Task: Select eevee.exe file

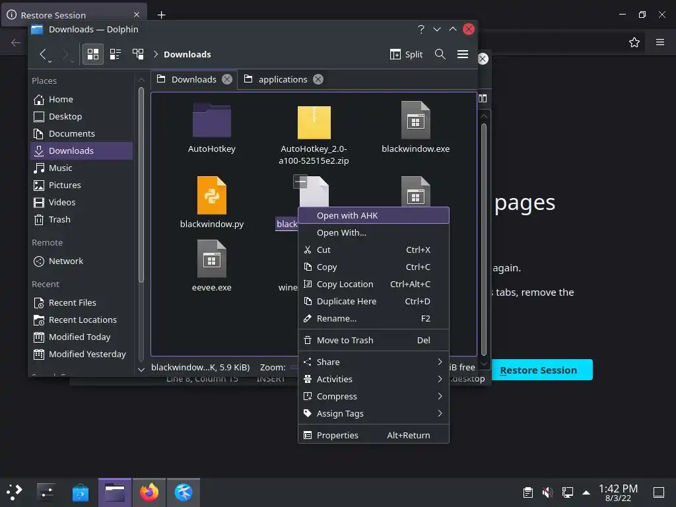Action: 212,265
